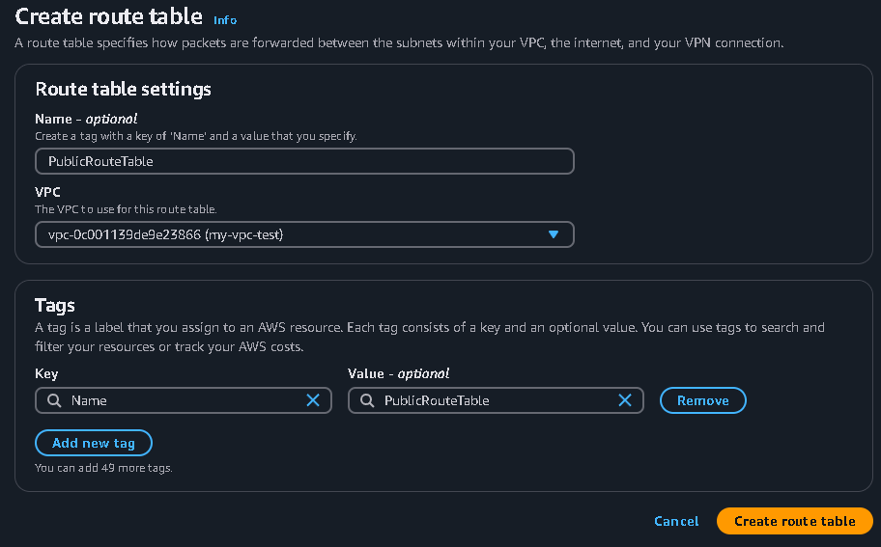Click the 'The VPC to use for this route table.' hint

126,209
